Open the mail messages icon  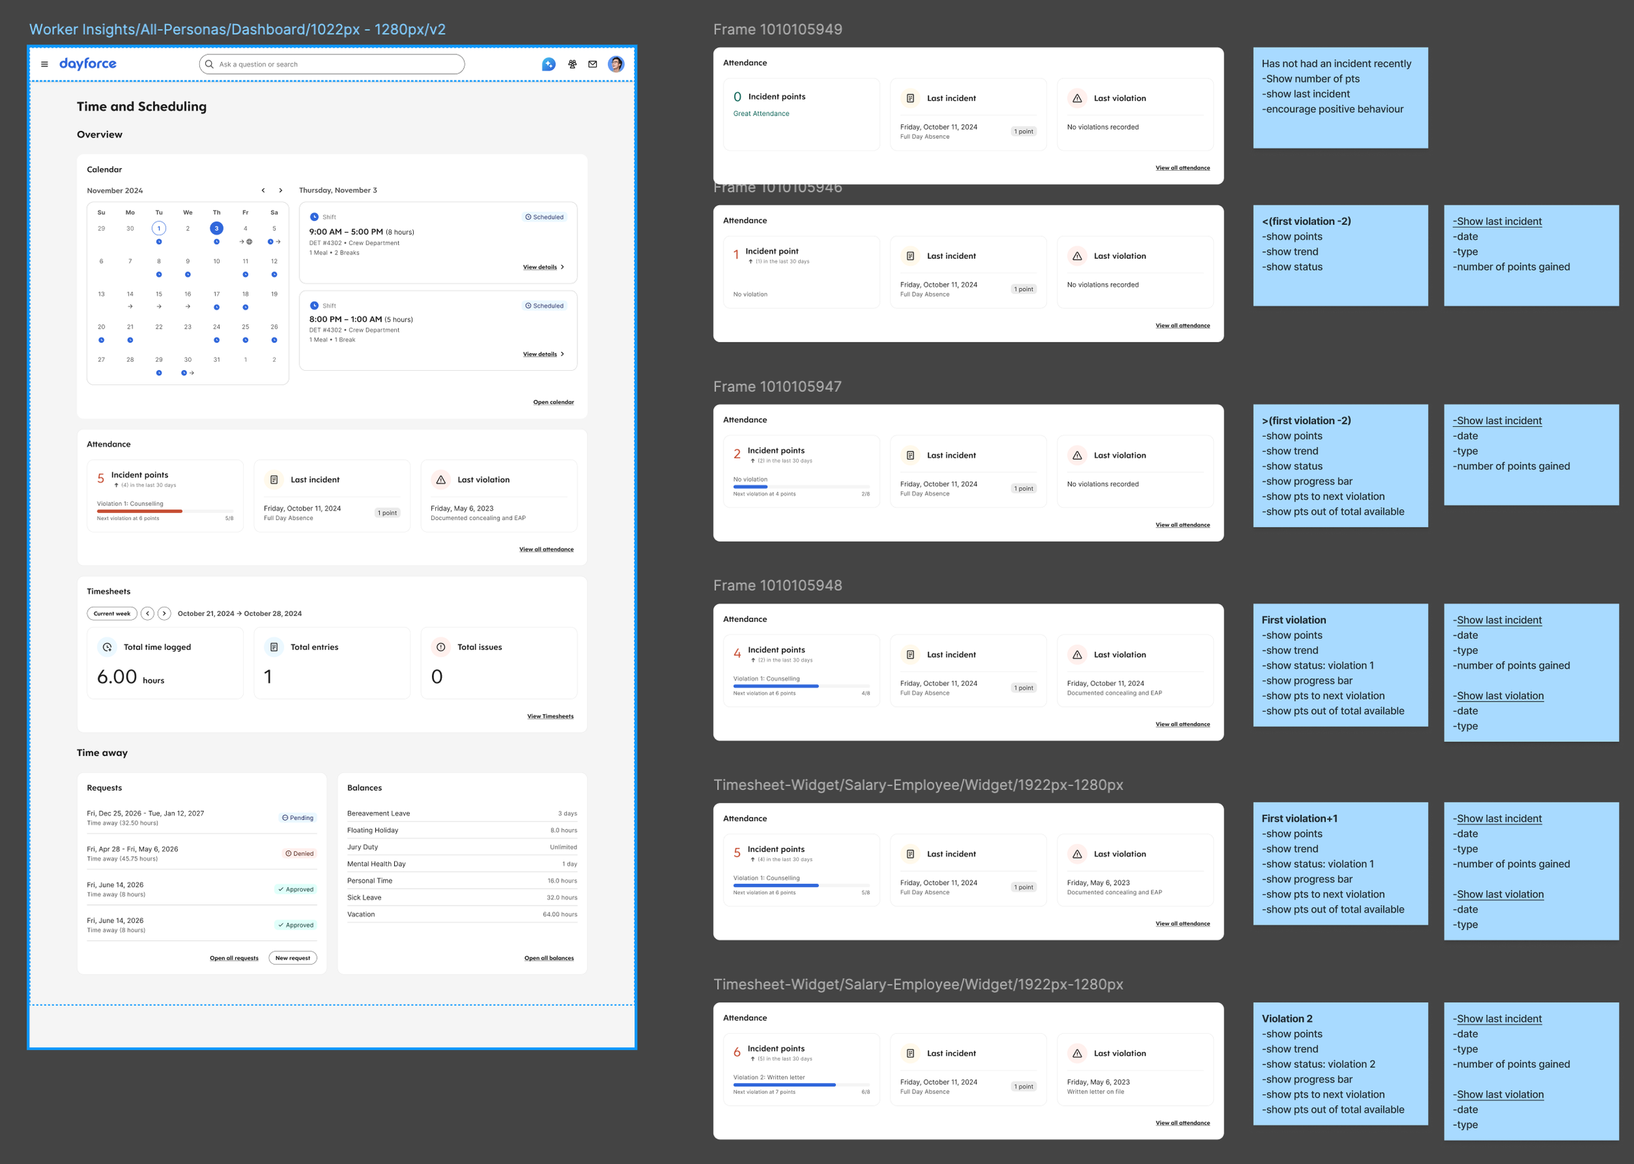[592, 65]
